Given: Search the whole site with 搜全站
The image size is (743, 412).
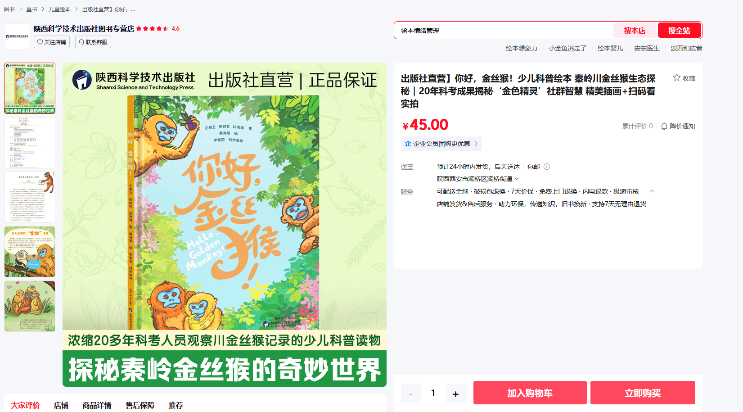Looking at the screenshot, I should tap(679, 30).
